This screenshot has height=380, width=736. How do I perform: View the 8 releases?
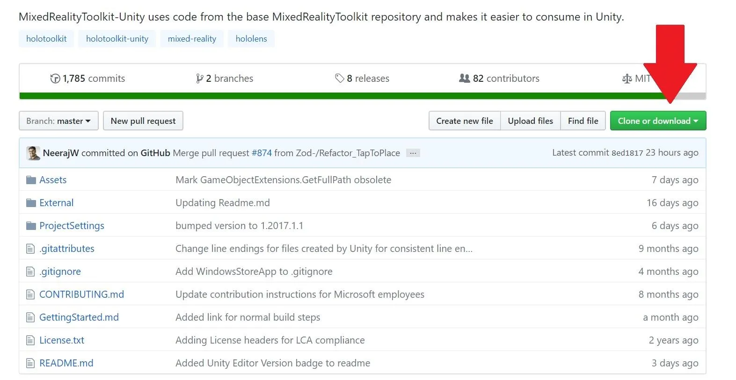point(362,79)
